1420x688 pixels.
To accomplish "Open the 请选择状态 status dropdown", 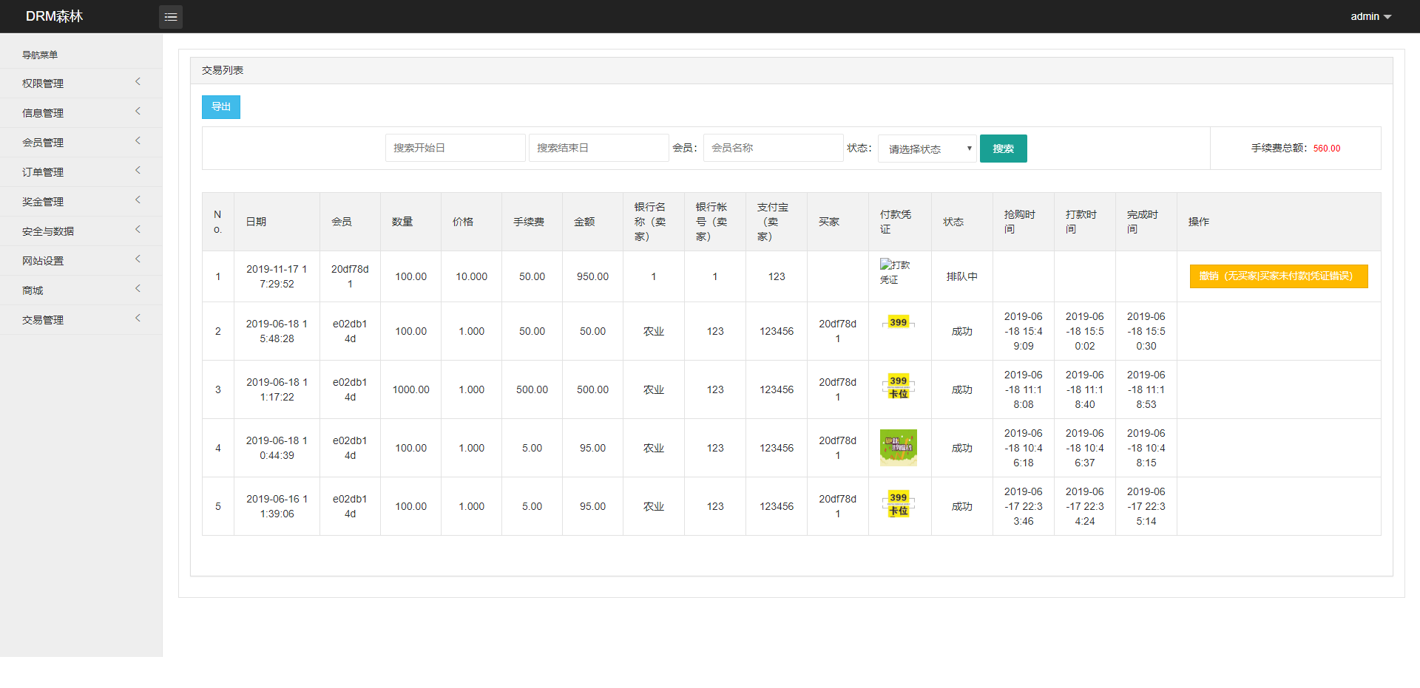I will pyautogui.click(x=927, y=149).
